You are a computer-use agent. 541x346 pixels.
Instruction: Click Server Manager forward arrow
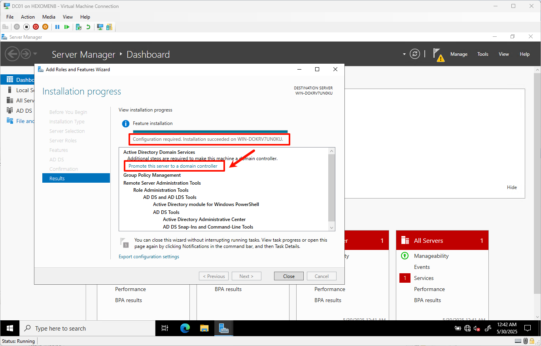click(26, 54)
